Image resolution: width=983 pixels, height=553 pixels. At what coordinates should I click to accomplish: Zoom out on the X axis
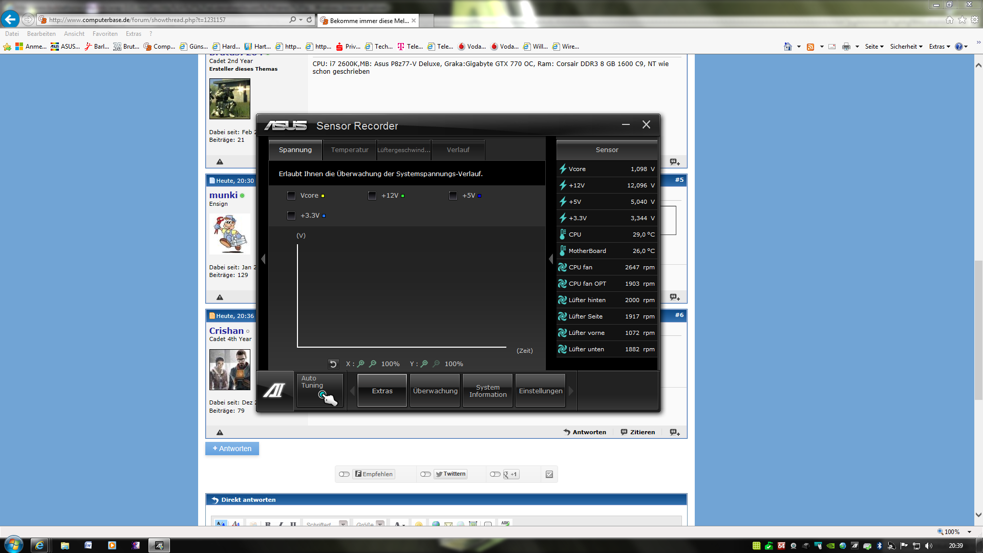[373, 364]
